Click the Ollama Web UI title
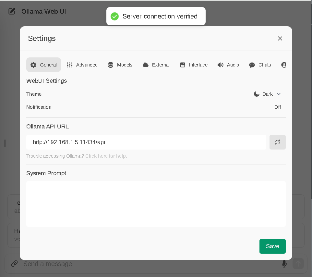Screen dimensions: 312x277 43,11
